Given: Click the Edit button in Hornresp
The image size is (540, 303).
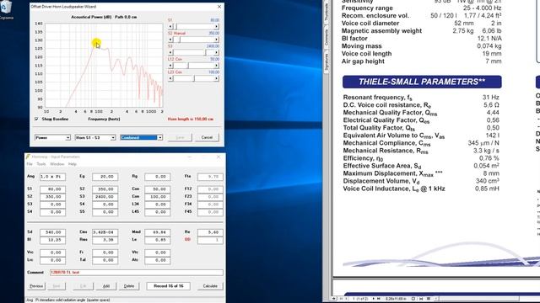Looking at the screenshot, I should coord(83,286).
